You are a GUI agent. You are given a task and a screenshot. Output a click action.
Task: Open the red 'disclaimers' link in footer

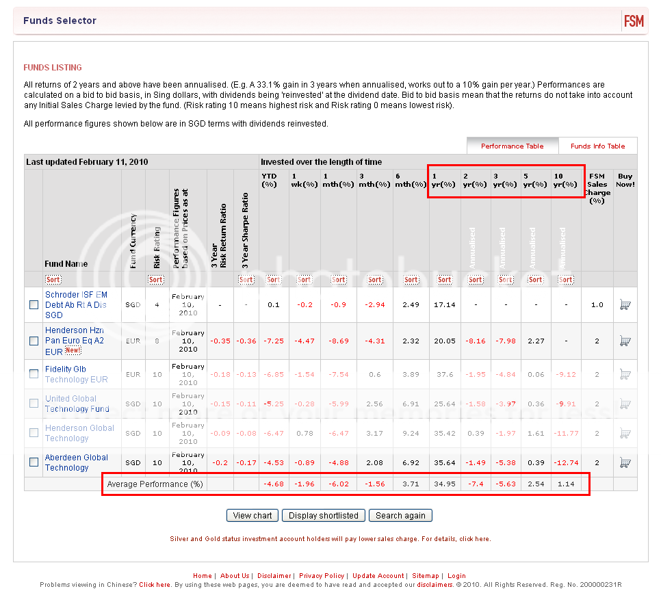coord(435,585)
